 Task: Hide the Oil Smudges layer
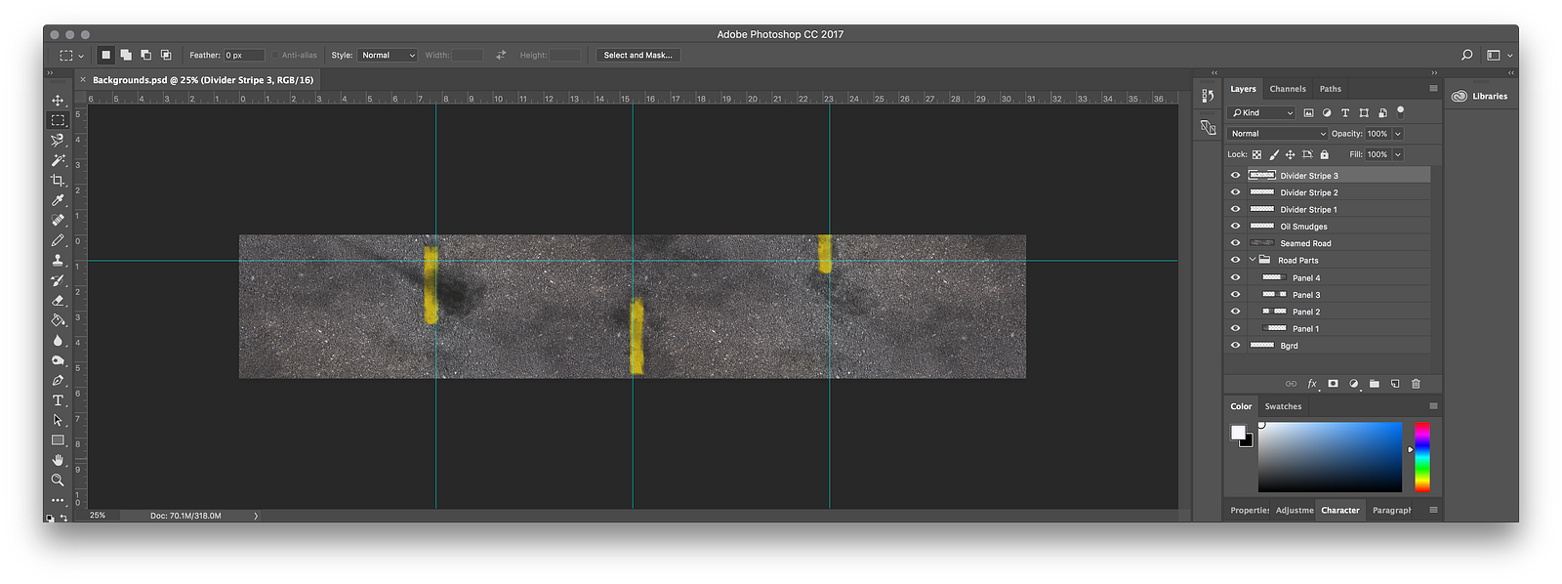click(x=1235, y=227)
